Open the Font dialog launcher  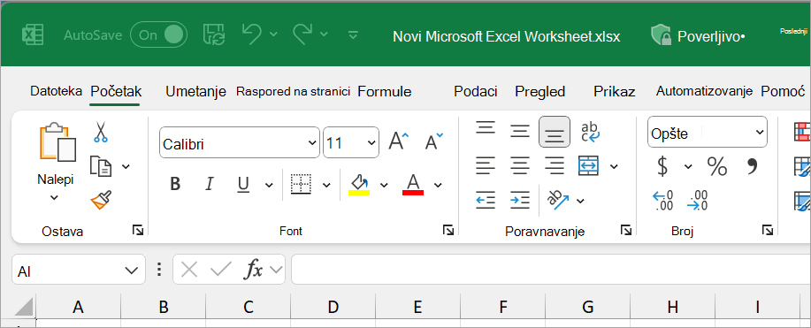click(448, 230)
